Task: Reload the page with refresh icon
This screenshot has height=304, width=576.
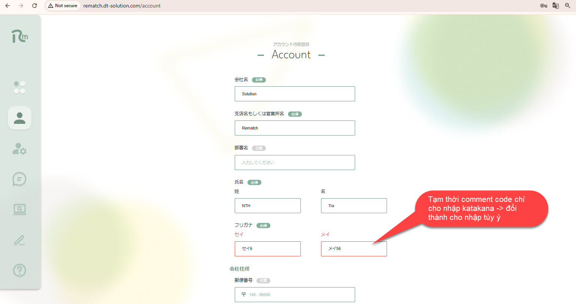Action: pos(34,6)
